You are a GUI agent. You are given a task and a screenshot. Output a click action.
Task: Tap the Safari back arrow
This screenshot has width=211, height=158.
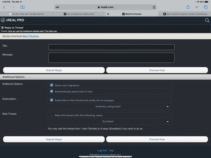(4, 7)
